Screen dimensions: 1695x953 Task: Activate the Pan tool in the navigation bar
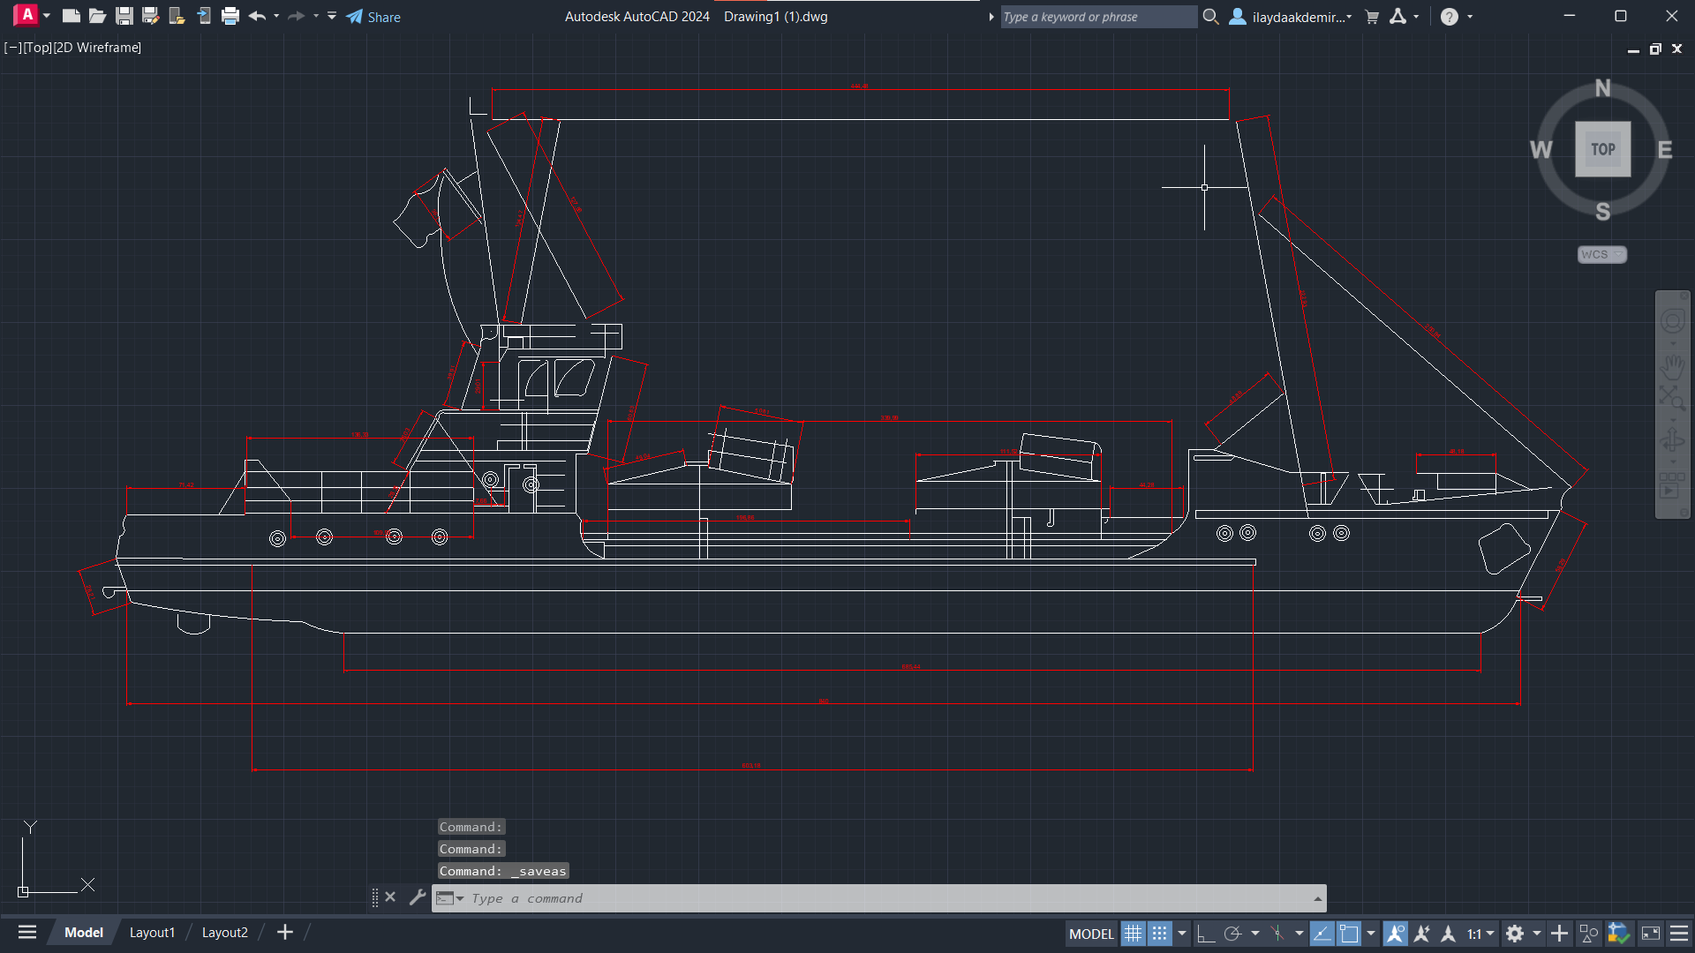click(x=1673, y=366)
